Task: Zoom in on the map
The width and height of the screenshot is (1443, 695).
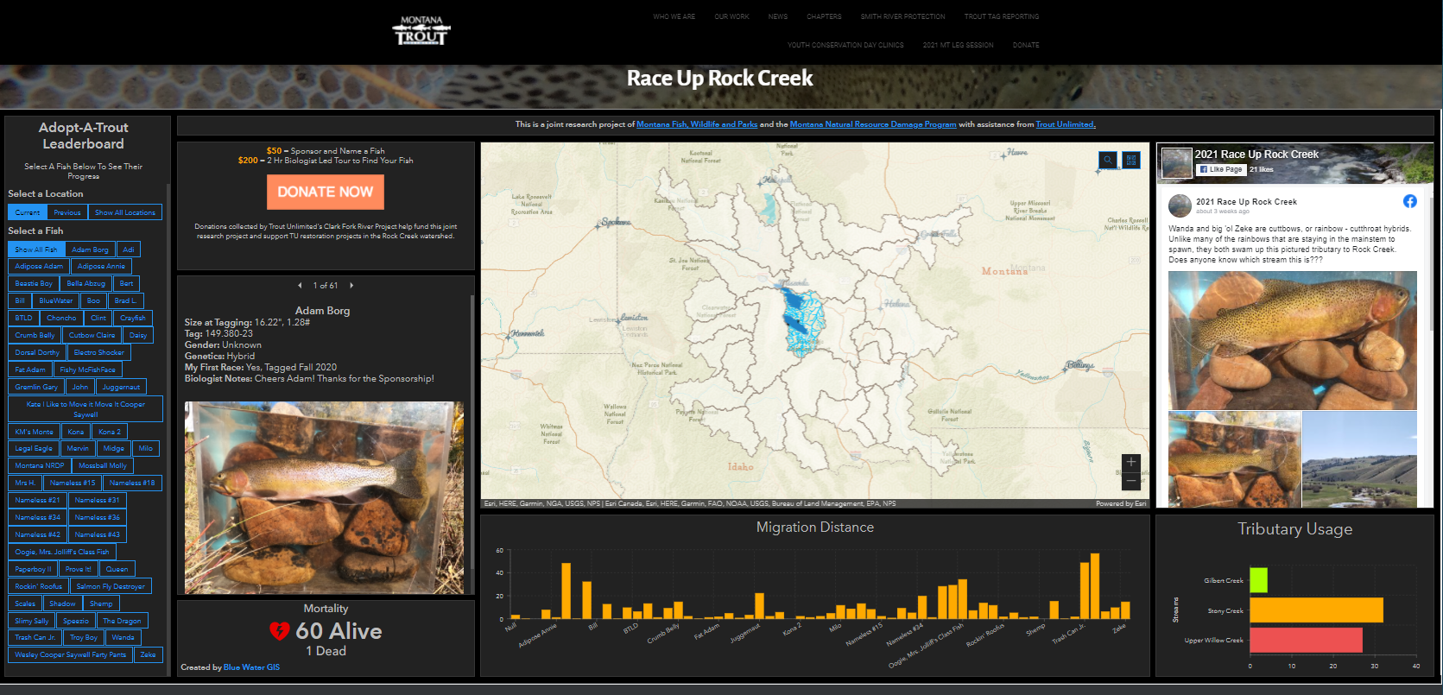Action: tap(1131, 462)
